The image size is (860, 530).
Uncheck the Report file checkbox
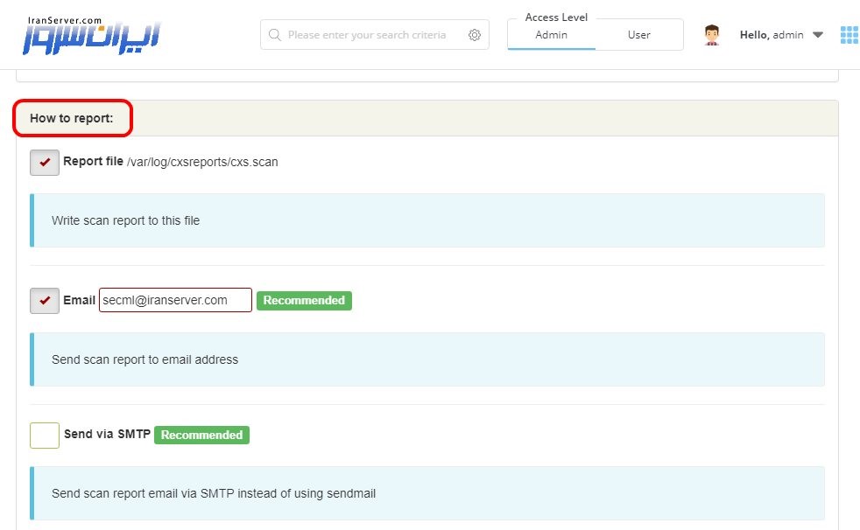pos(45,163)
